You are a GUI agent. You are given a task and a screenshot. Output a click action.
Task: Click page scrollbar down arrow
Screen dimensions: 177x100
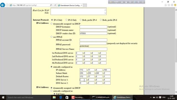pyautogui.click(x=176, y=92)
